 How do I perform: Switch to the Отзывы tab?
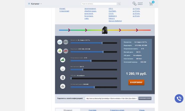pos(142,110)
